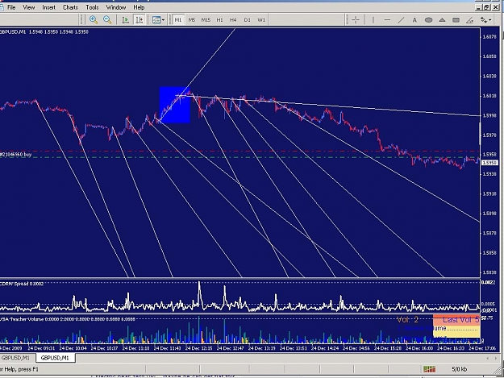Image resolution: width=504 pixels, height=378 pixels.
Task: Select the Ellipse drawing tool
Action: tap(428, 20)
